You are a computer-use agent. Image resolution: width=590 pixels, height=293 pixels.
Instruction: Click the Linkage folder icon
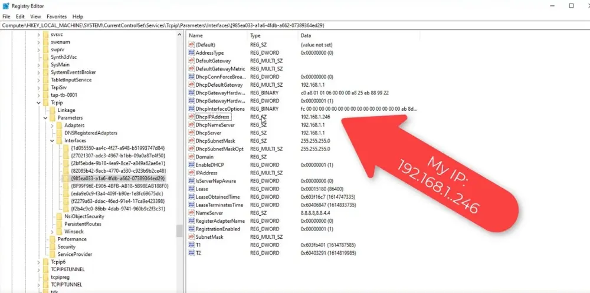(x=53, y=110)
